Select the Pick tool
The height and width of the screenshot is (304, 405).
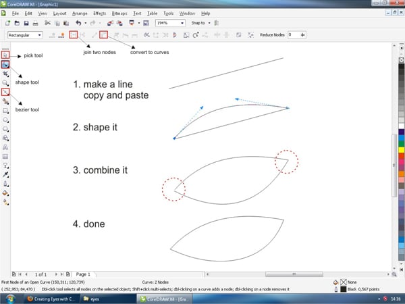pos(5,55)
